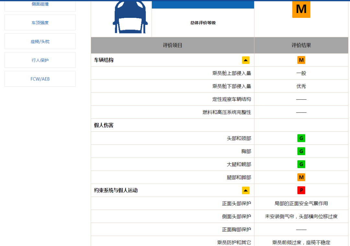This screenshot has height=246, width=350.
Task: Select the orange M overall rating badge
Action: pyautogui.click(x=301, y=10)
